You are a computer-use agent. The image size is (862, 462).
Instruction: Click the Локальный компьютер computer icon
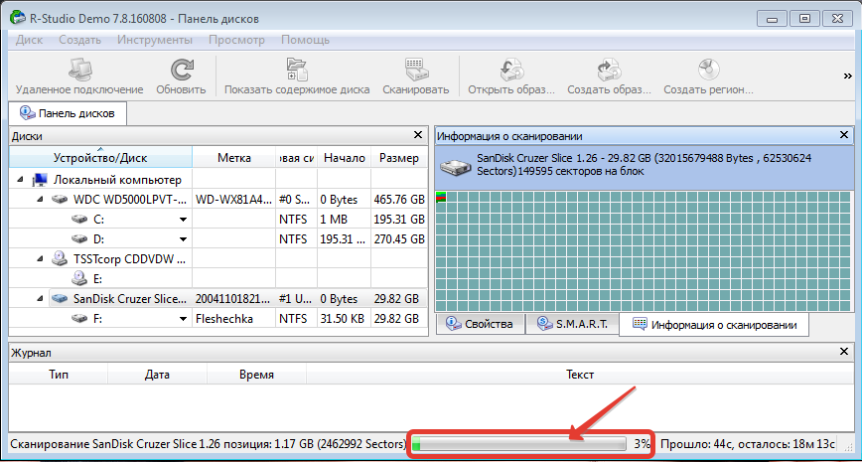(x=39, y=179)
